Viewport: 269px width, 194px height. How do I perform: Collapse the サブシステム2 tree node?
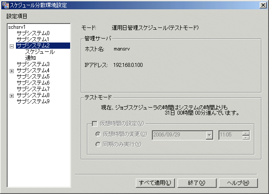click(x=12, y=46)
